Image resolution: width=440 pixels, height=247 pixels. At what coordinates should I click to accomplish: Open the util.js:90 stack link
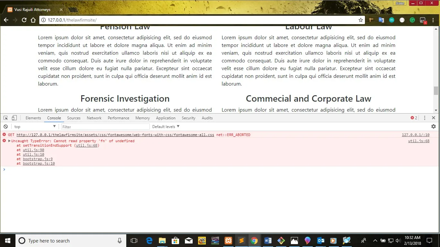pyautogui.click(x=33, y=150)
